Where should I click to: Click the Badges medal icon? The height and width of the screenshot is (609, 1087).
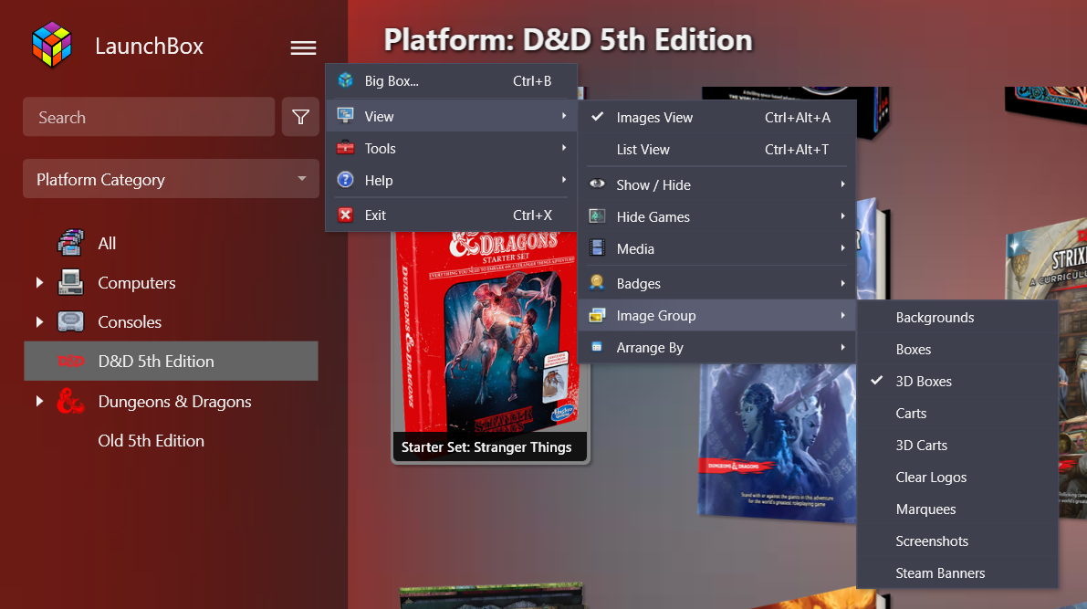pos(597,283)
